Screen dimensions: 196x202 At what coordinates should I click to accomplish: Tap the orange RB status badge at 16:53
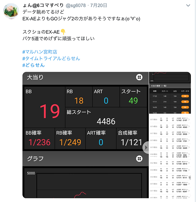(185, 107)
